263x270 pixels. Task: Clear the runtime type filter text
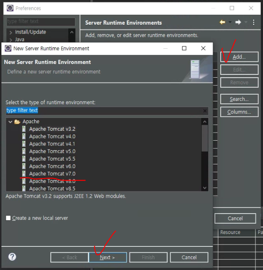pos(205,111)
